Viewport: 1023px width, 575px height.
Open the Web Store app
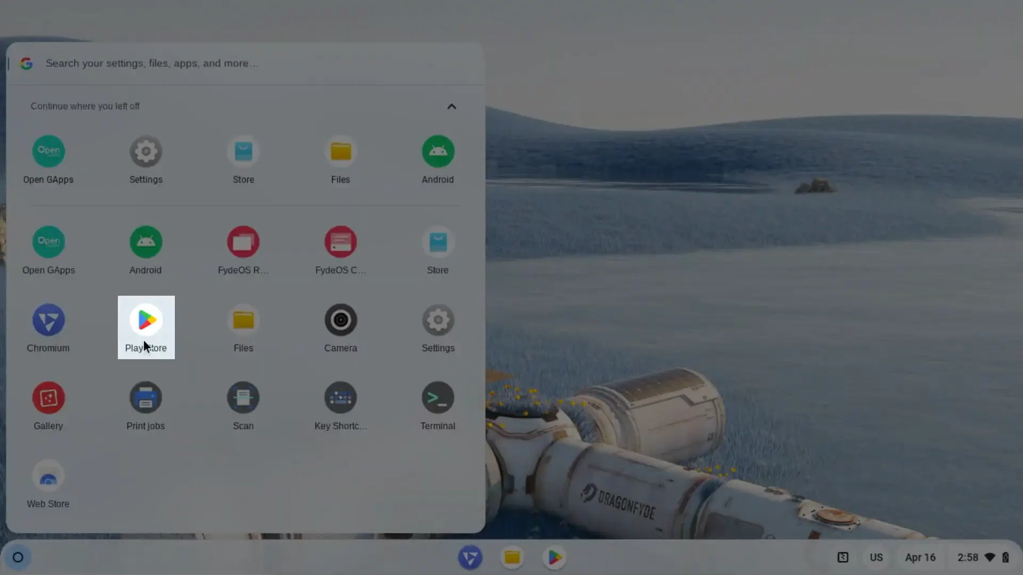pyautogui.click(x=48, y=476)
